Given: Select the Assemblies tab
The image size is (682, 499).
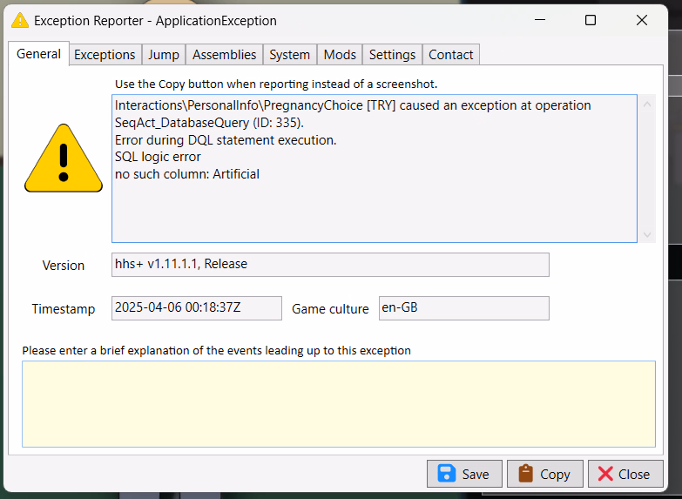Looking at the screenshot, I should [224, 54].
